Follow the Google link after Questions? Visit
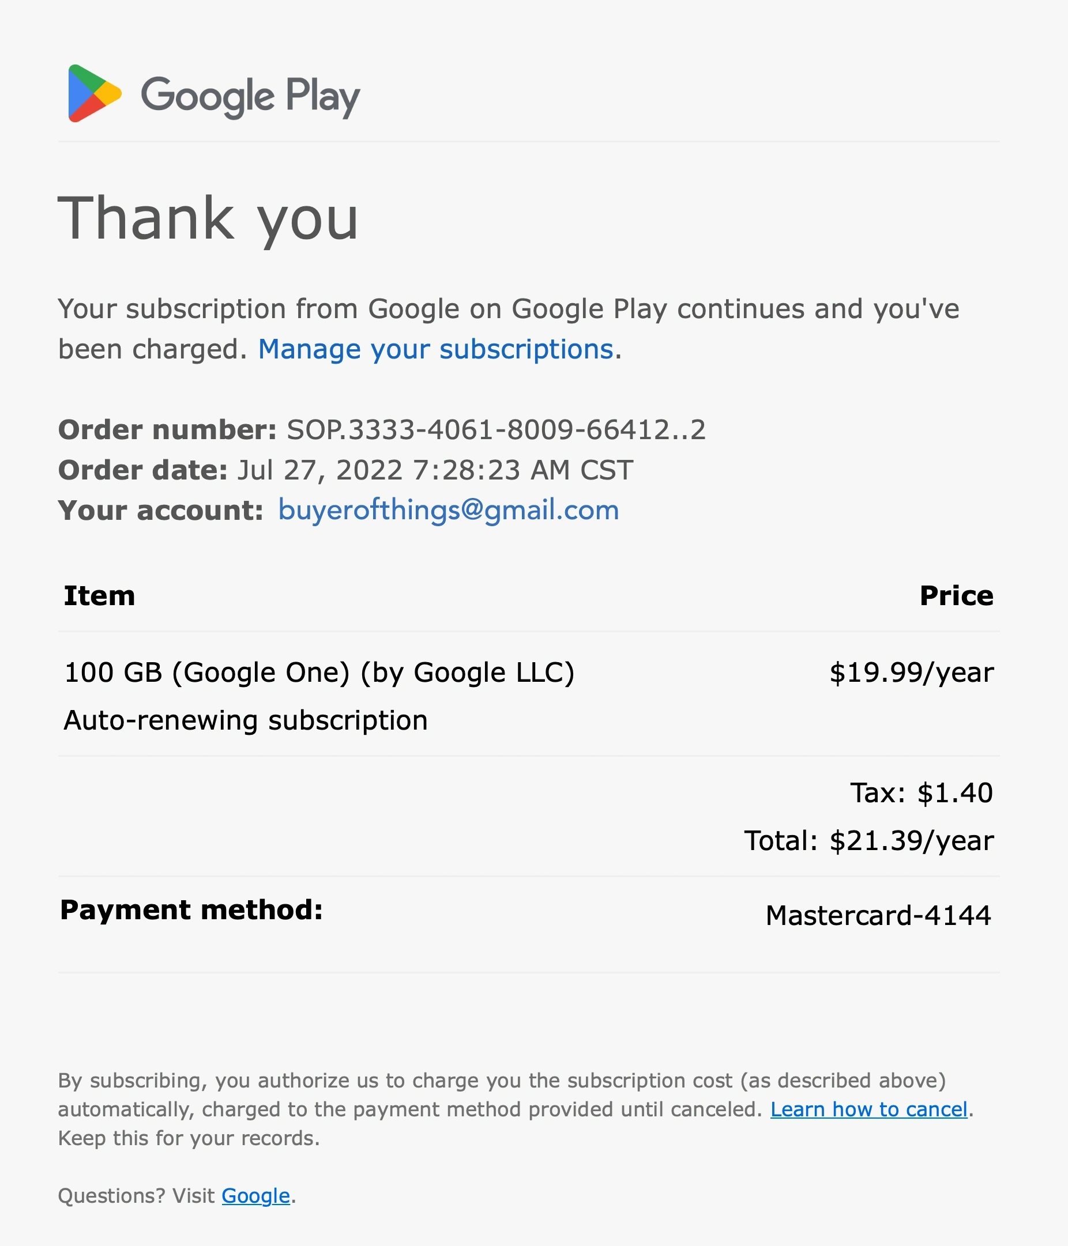 pos(255,1196)
